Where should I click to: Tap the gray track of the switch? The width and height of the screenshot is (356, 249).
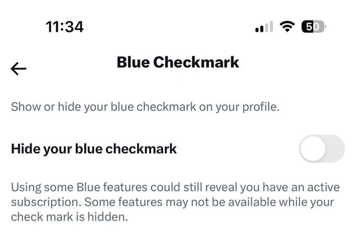[x=336, y=149]
